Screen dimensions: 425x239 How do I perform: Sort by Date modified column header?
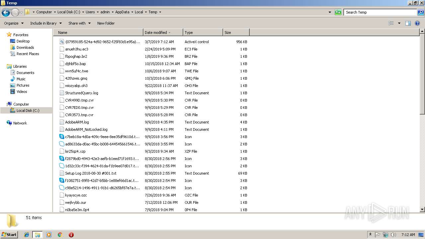click(163, 33)
